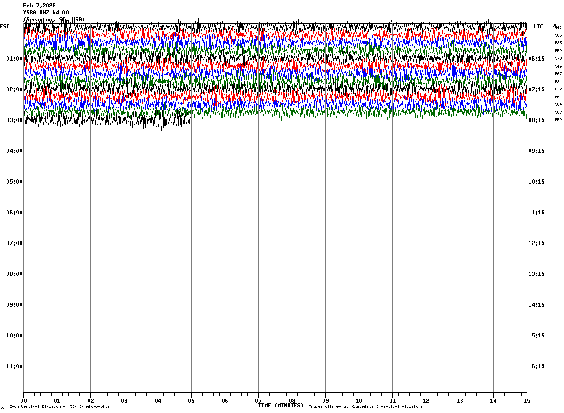Click minute '05' on the time axis
The height and width of the screenshot is (413, 564).
click(x=191, y=400)
